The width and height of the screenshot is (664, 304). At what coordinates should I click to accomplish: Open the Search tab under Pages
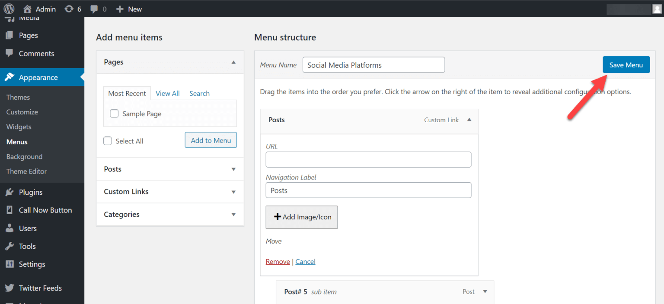tap(199, 93)
